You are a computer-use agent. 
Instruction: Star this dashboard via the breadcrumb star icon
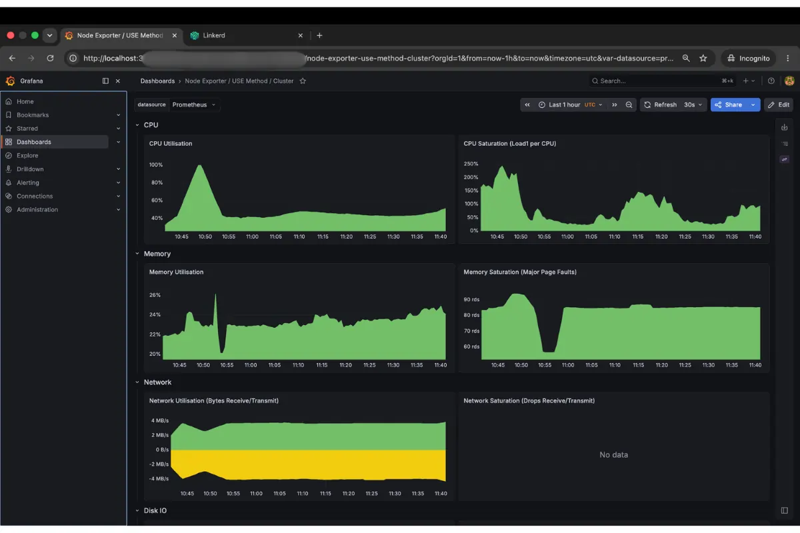tap(303, 81)
